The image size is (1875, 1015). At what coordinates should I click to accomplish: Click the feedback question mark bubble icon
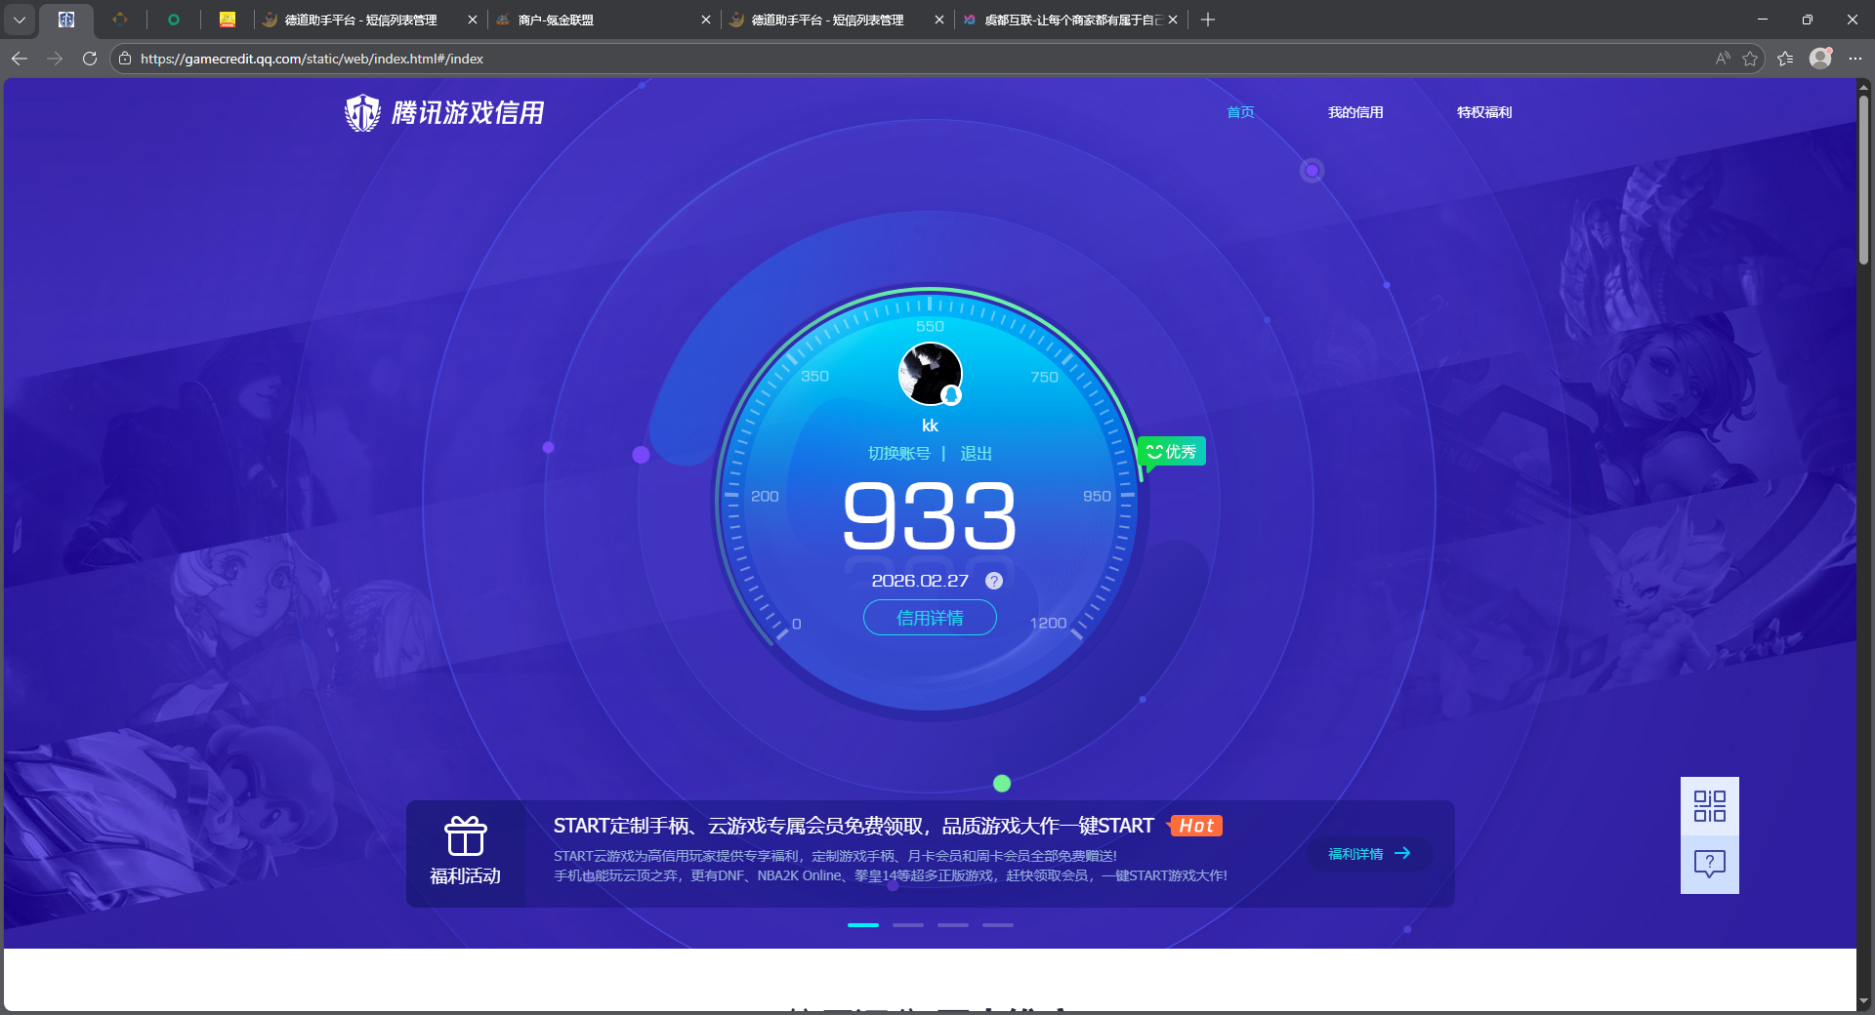1708,863
